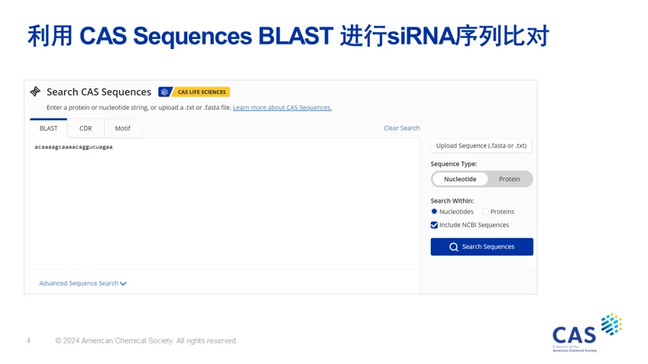Image resolution: width=648 pixels, height=364 pixels.
Task: Click the CAS LIFE SCIENCES yellow label
Action: [202, 92]
